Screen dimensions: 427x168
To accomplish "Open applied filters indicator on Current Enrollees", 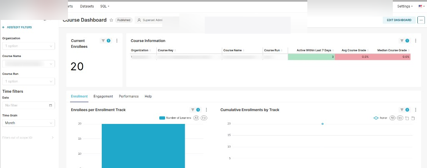I will [x=106, y=41].
